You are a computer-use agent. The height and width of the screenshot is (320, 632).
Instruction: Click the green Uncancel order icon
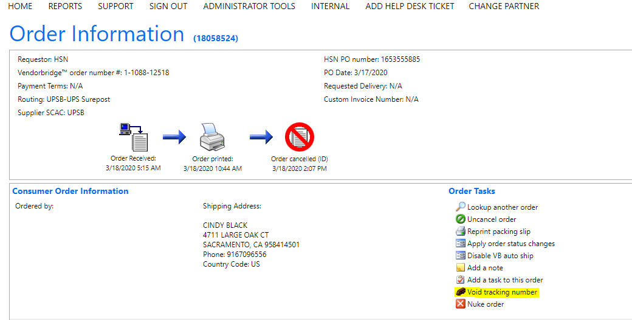coord(460,219)
